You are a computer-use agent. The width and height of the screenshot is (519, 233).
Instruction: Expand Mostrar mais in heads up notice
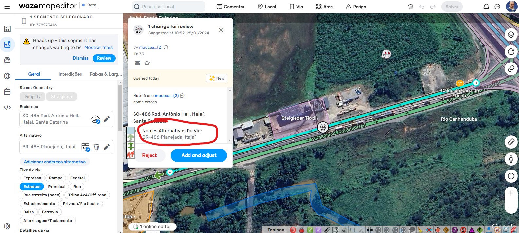tap(98, 47)
